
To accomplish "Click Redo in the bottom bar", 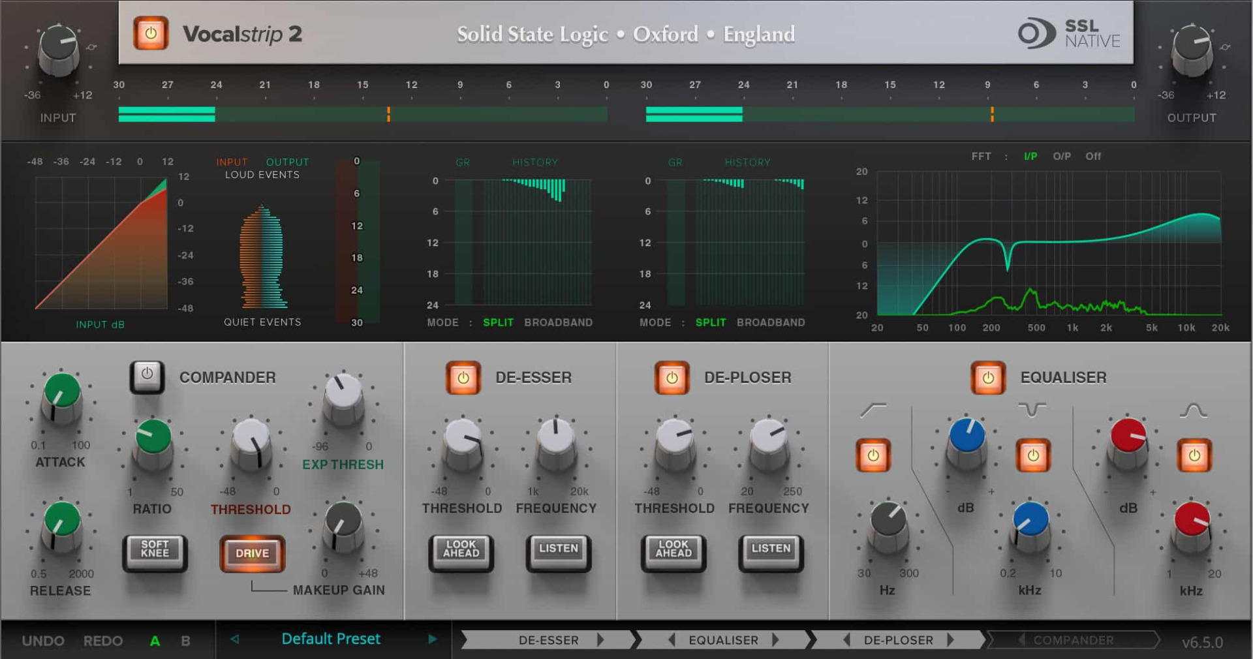I will [x=103, y=641].
